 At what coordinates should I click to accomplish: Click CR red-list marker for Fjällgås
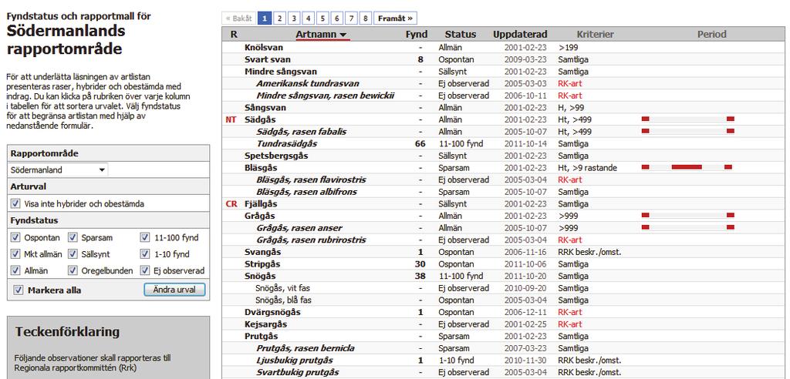231,204
